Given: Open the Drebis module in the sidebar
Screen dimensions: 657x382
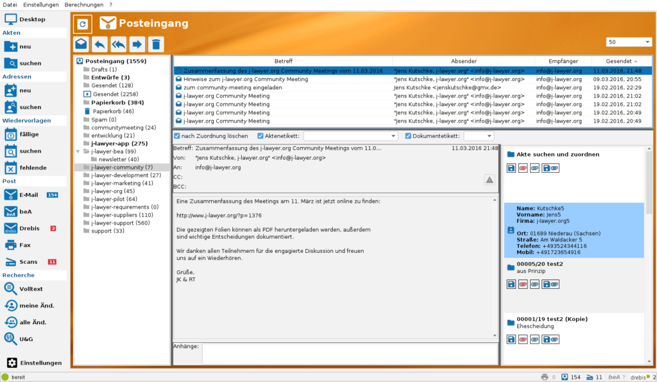Looking at the screenshot, I should [30, 229].
